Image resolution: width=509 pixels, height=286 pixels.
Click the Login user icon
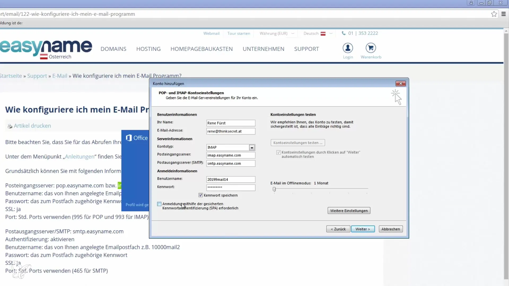point(348,48)
